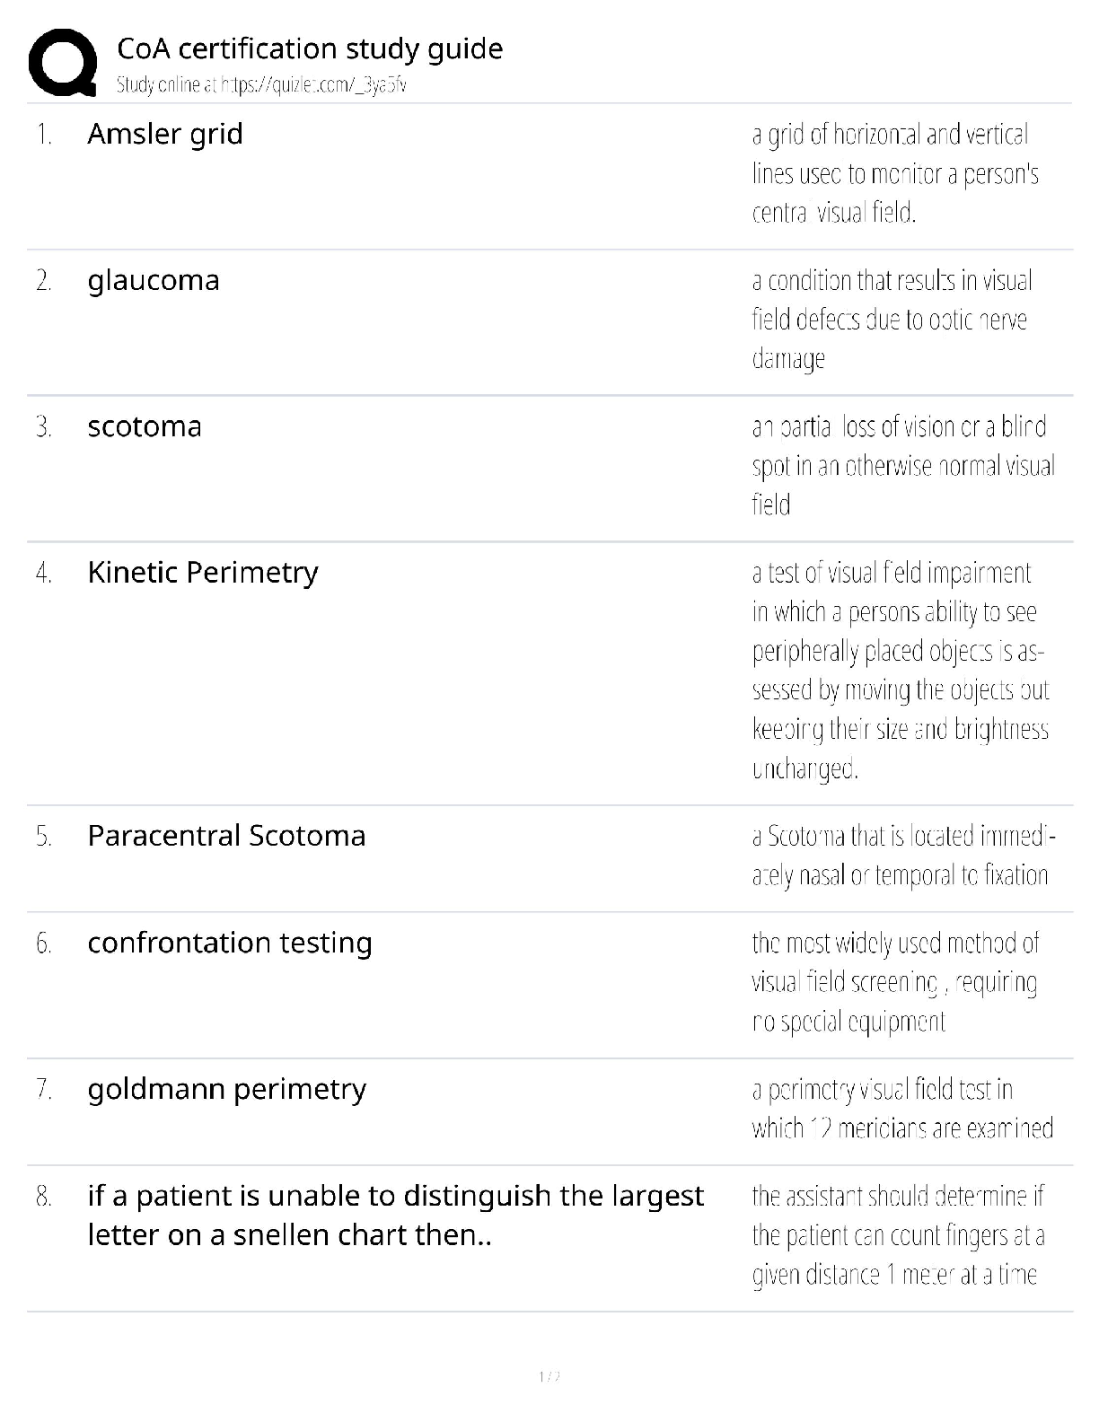Click the scotoma definition about blind spot

[x=902, y=466]
